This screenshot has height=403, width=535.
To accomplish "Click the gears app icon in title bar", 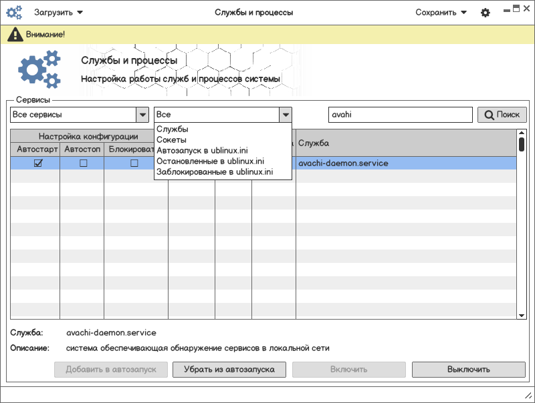I will pos(14,13).
